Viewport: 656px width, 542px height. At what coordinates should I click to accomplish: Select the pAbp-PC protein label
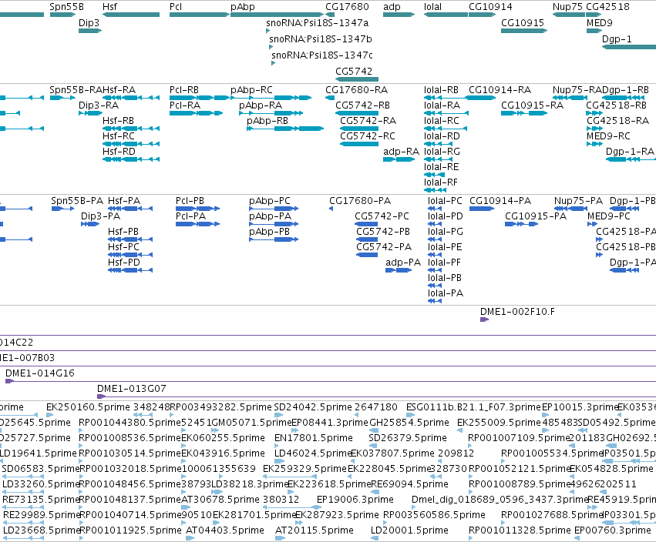pyautogui.click(x=270, y=201)
